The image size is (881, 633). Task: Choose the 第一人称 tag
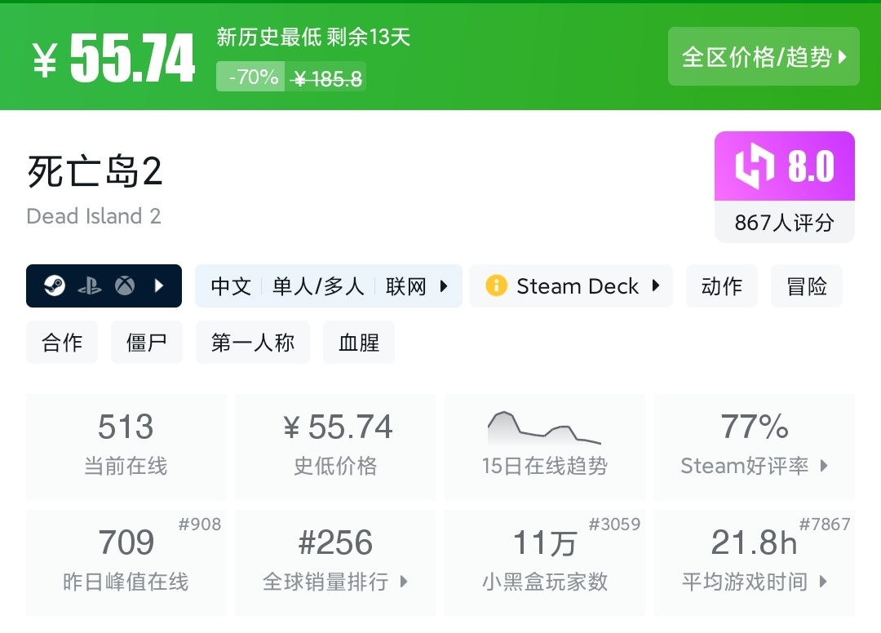(253, 343)
